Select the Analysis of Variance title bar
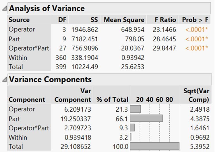 (x=109, y=8)
